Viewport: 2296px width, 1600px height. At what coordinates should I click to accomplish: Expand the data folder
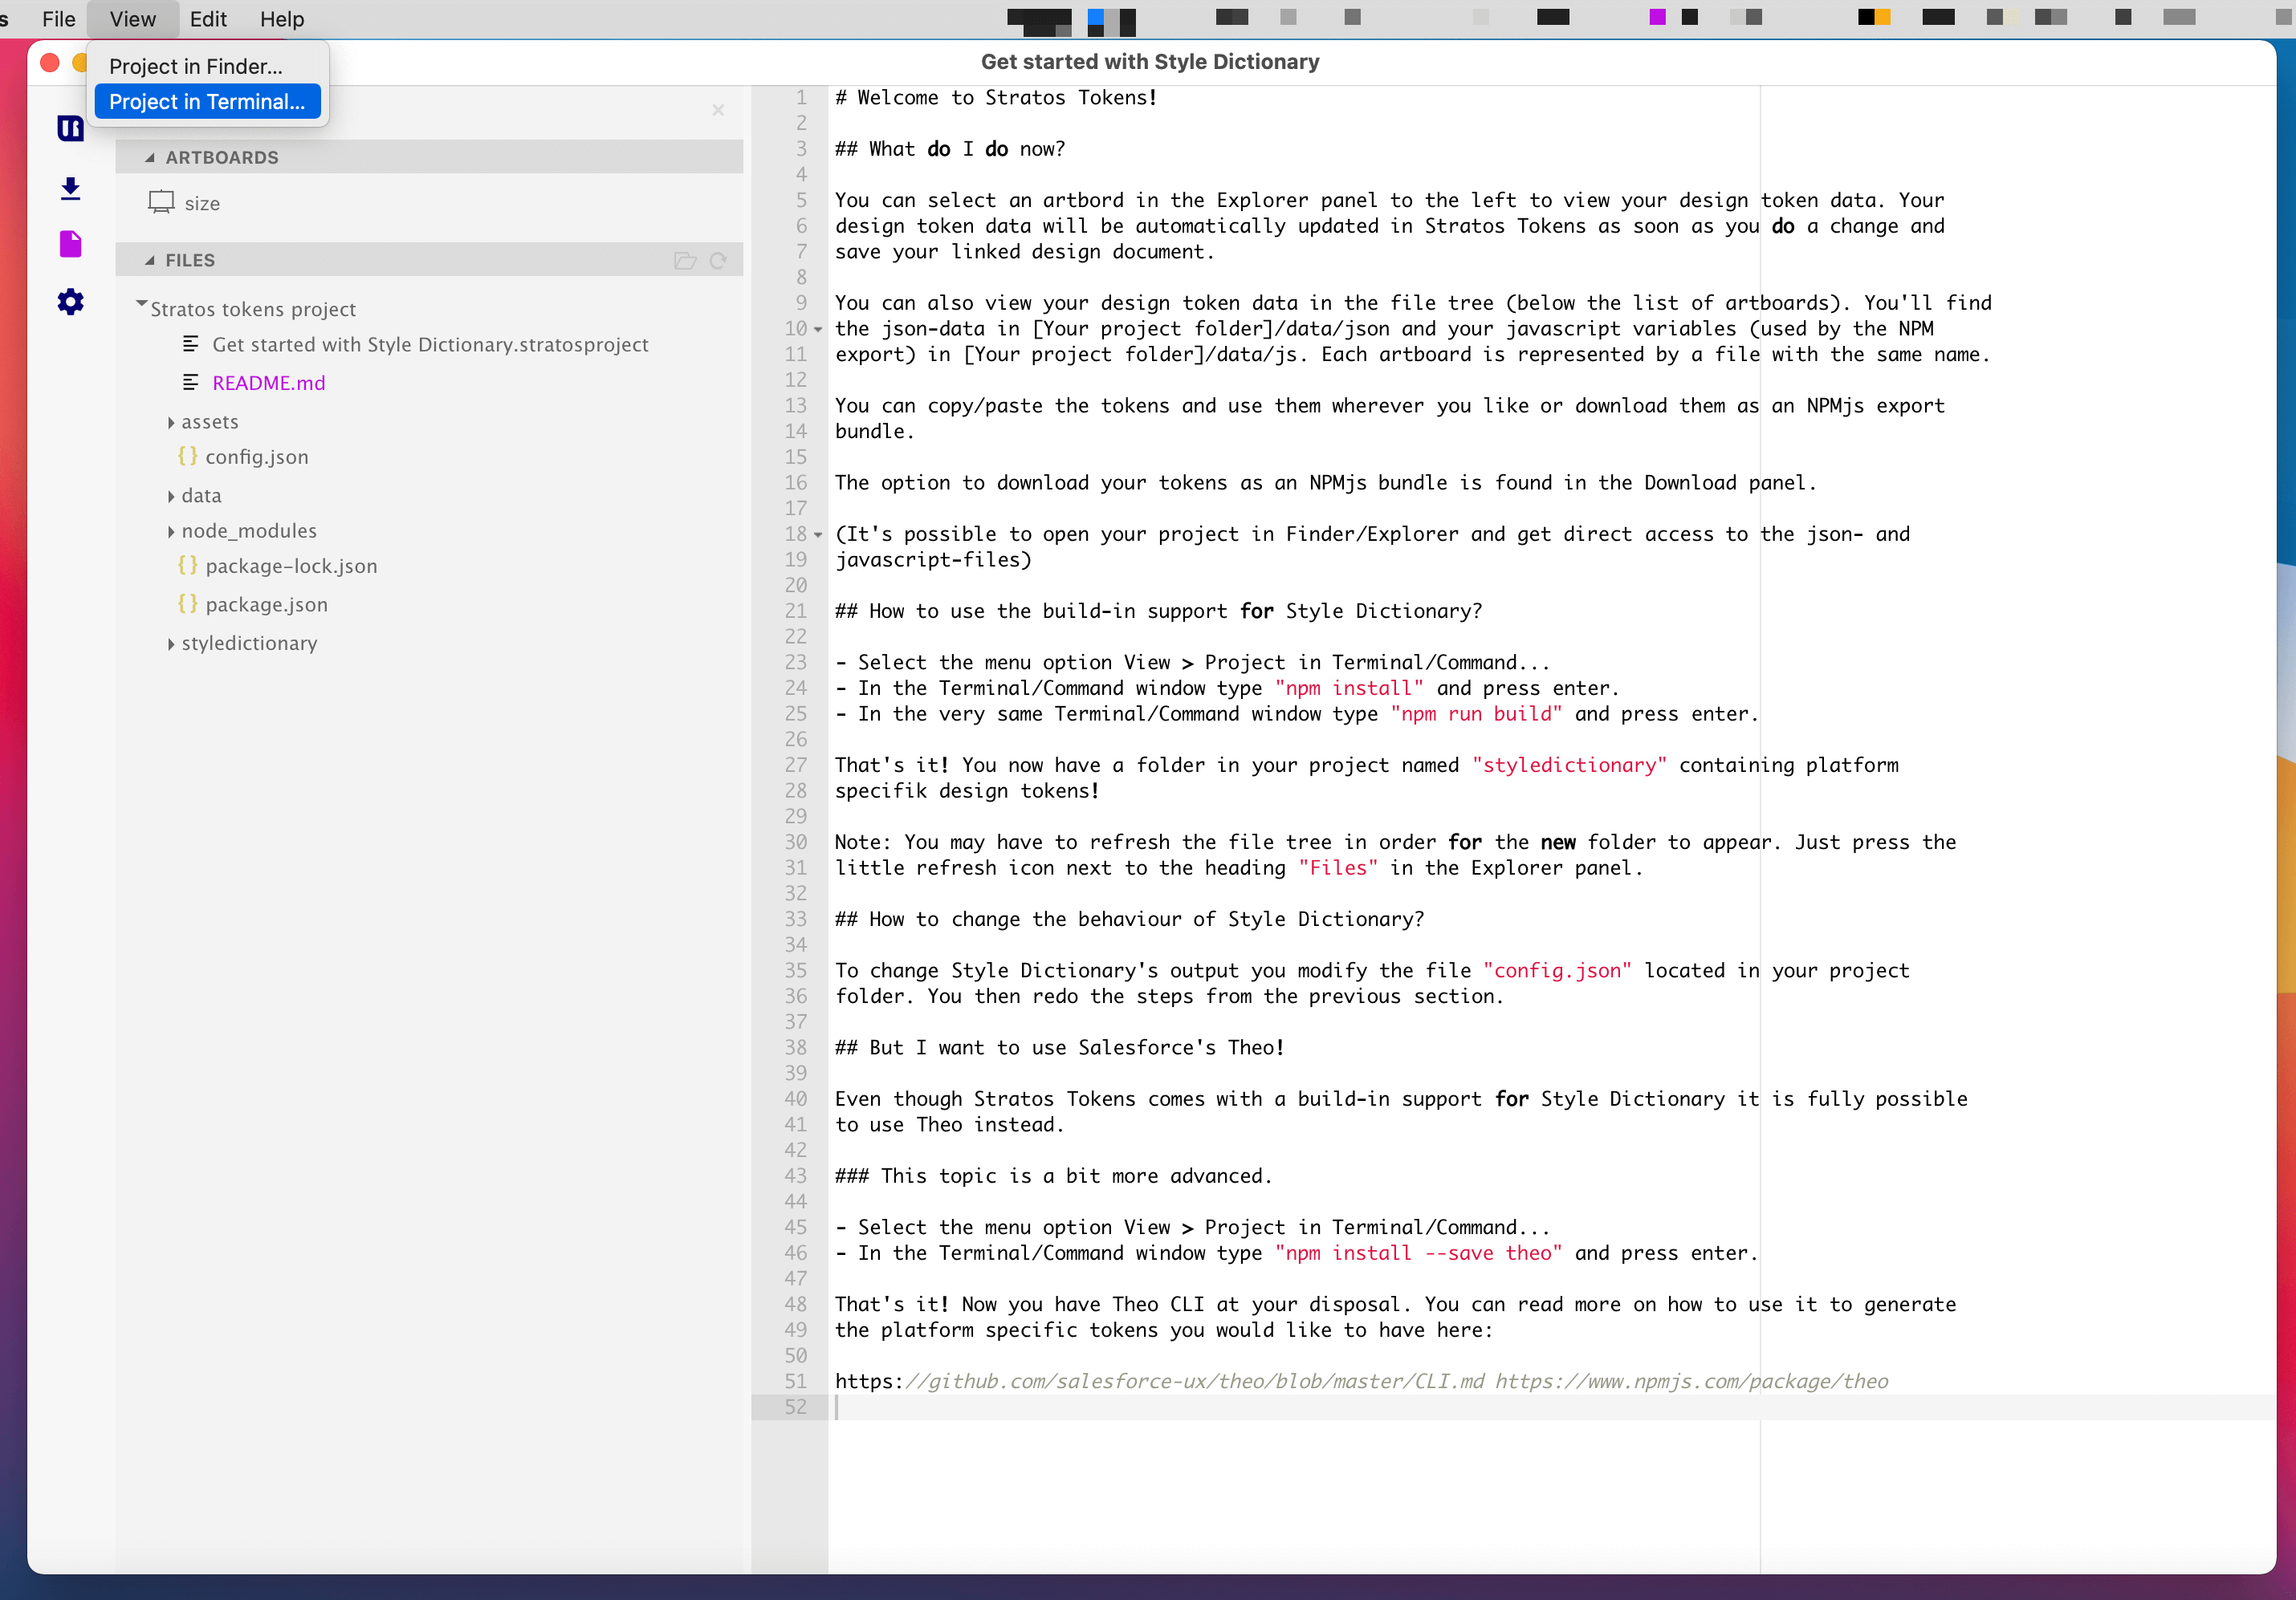pyautogui.click(x=171, y=497)
